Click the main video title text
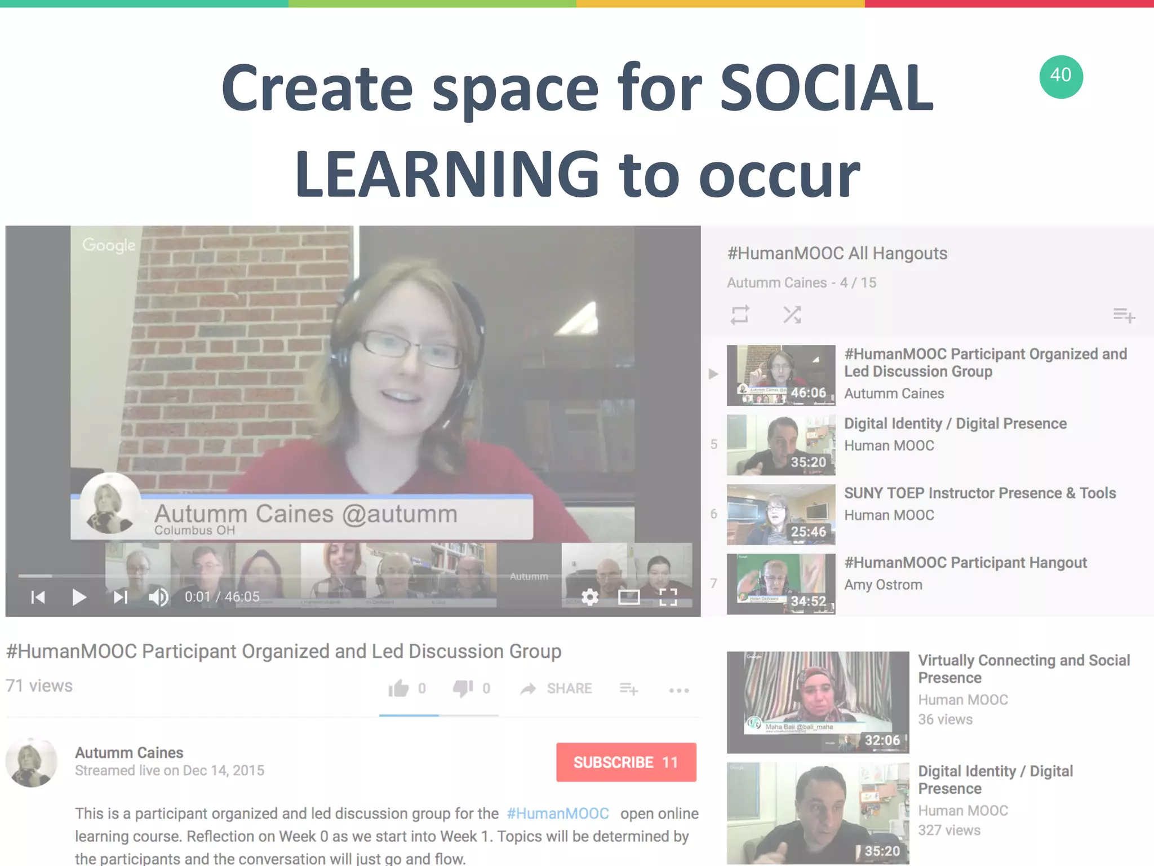Screen dimensions: 1154x866 point(283,652)
